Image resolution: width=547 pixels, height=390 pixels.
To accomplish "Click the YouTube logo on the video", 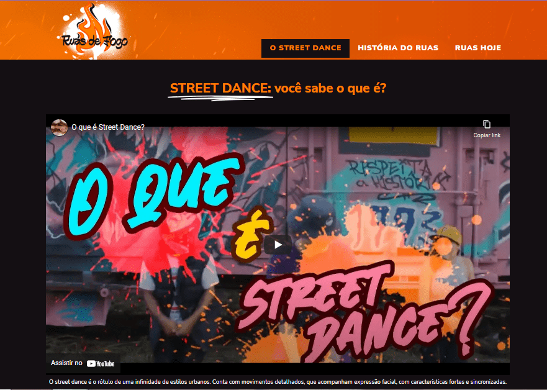I will pos(101,363).
